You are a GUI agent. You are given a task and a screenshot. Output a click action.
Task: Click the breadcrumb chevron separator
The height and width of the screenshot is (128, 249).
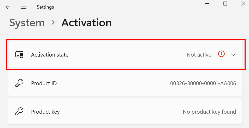pos(53,23)
